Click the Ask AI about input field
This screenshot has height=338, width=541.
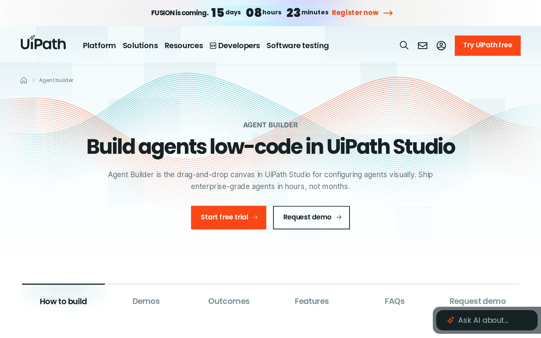coord(487,320)
